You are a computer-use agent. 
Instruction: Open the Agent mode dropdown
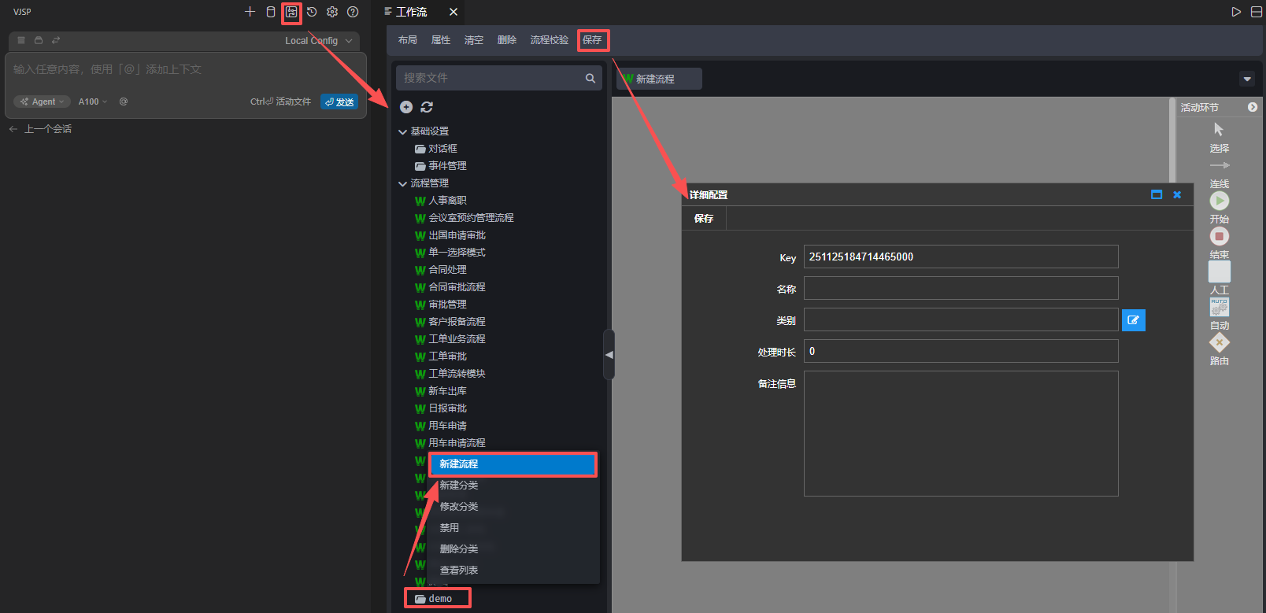pos(43,102)
